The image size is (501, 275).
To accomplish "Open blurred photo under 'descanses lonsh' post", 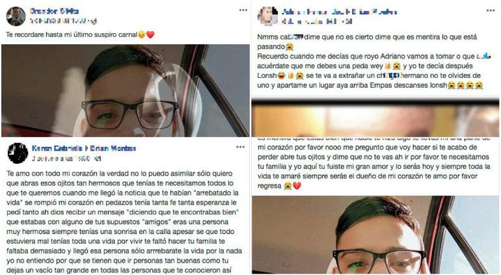I will 375,118.
